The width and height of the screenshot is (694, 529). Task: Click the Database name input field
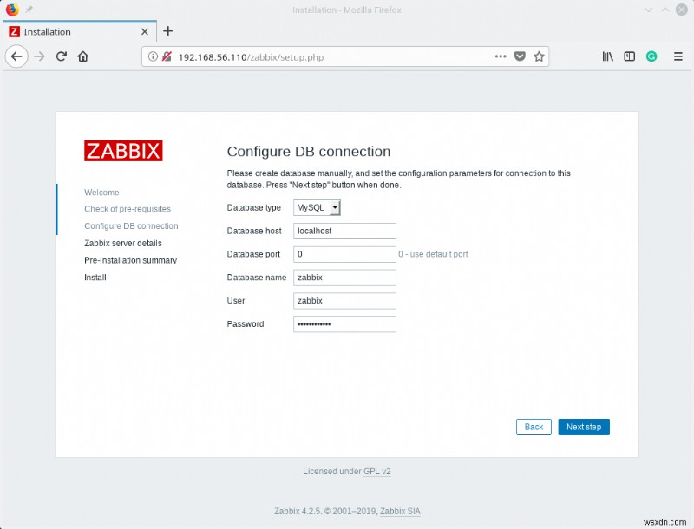tap(344, 278)
